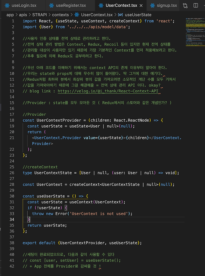The height and width of the screenshot is (276, 205).
Task: Click the 'app' breadcrumb segment
Action: [x=10, y=15]
